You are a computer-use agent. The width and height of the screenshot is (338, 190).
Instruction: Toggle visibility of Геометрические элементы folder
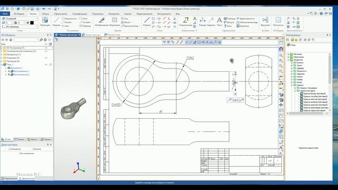[x=46, y=51]
